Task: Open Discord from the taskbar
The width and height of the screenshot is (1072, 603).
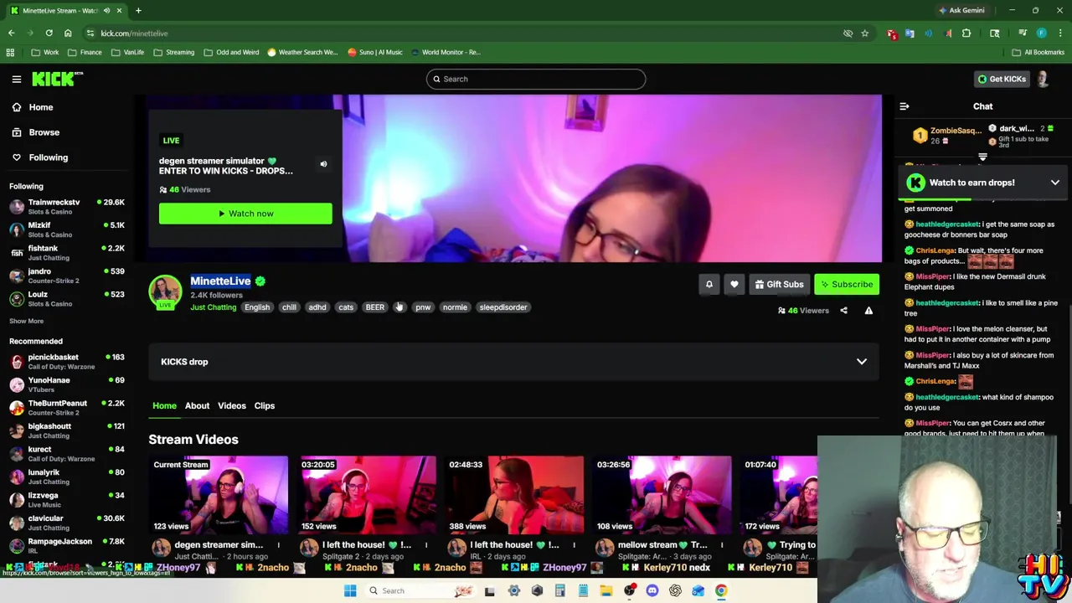Action: 652,590
